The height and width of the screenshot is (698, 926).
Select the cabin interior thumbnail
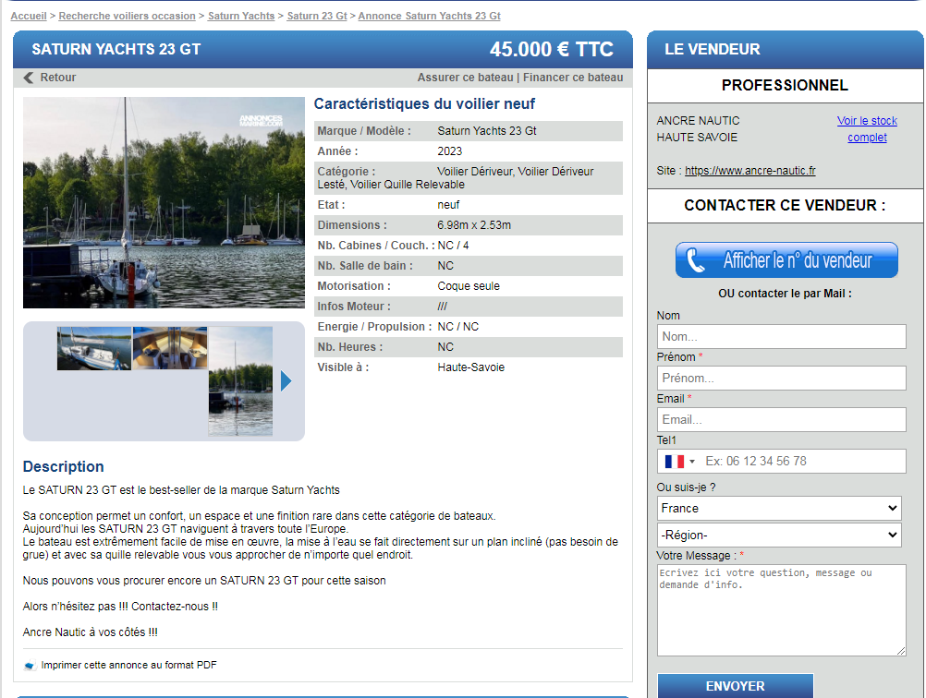[170, 348]
